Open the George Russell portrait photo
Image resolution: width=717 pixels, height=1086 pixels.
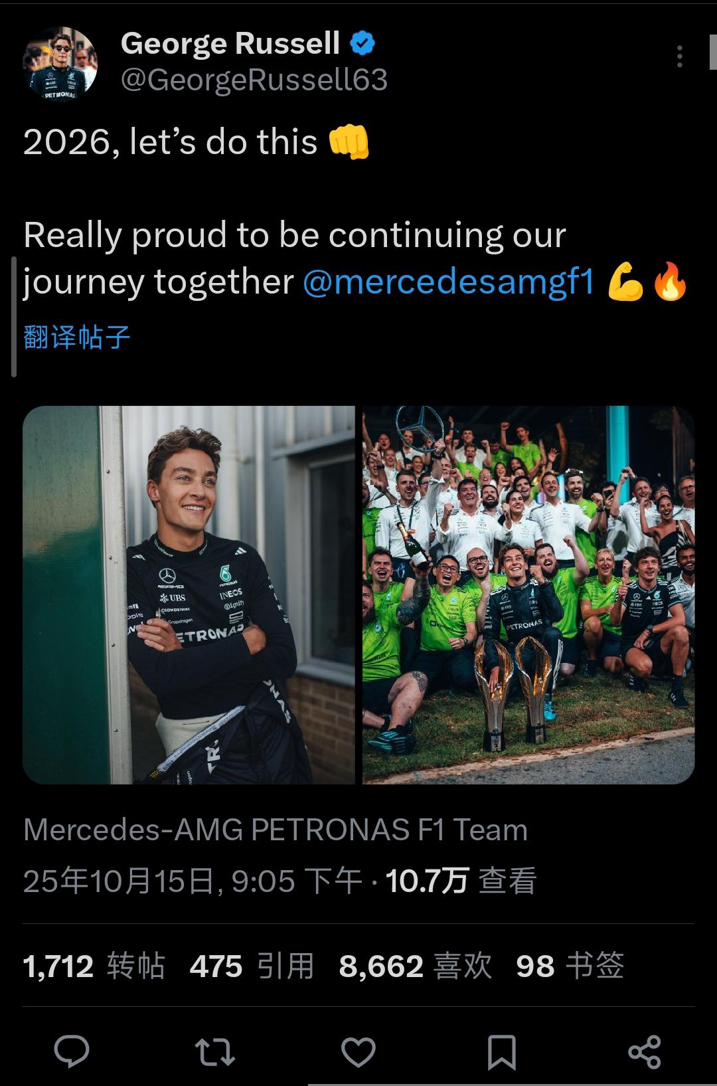click(189, 594)
